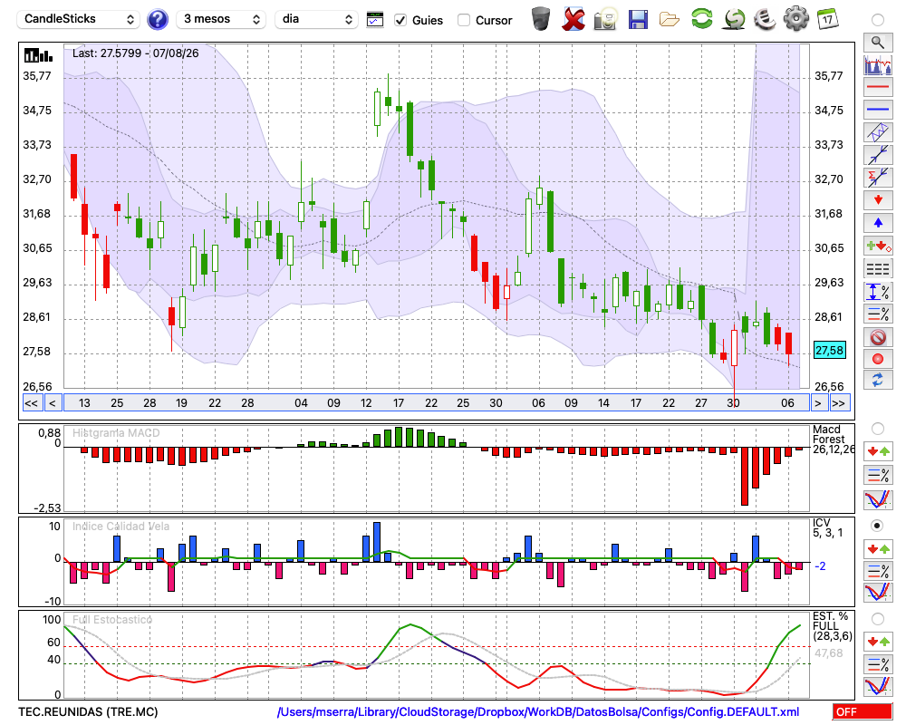The height and width of the screenshot is (725, 906).
Task: Select the magnifying glass zoom tool
Action: pyautogui.click(x=878, y=43)
